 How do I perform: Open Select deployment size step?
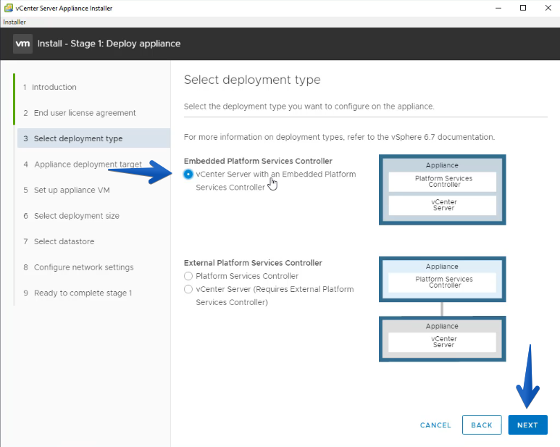pos(72,216)
